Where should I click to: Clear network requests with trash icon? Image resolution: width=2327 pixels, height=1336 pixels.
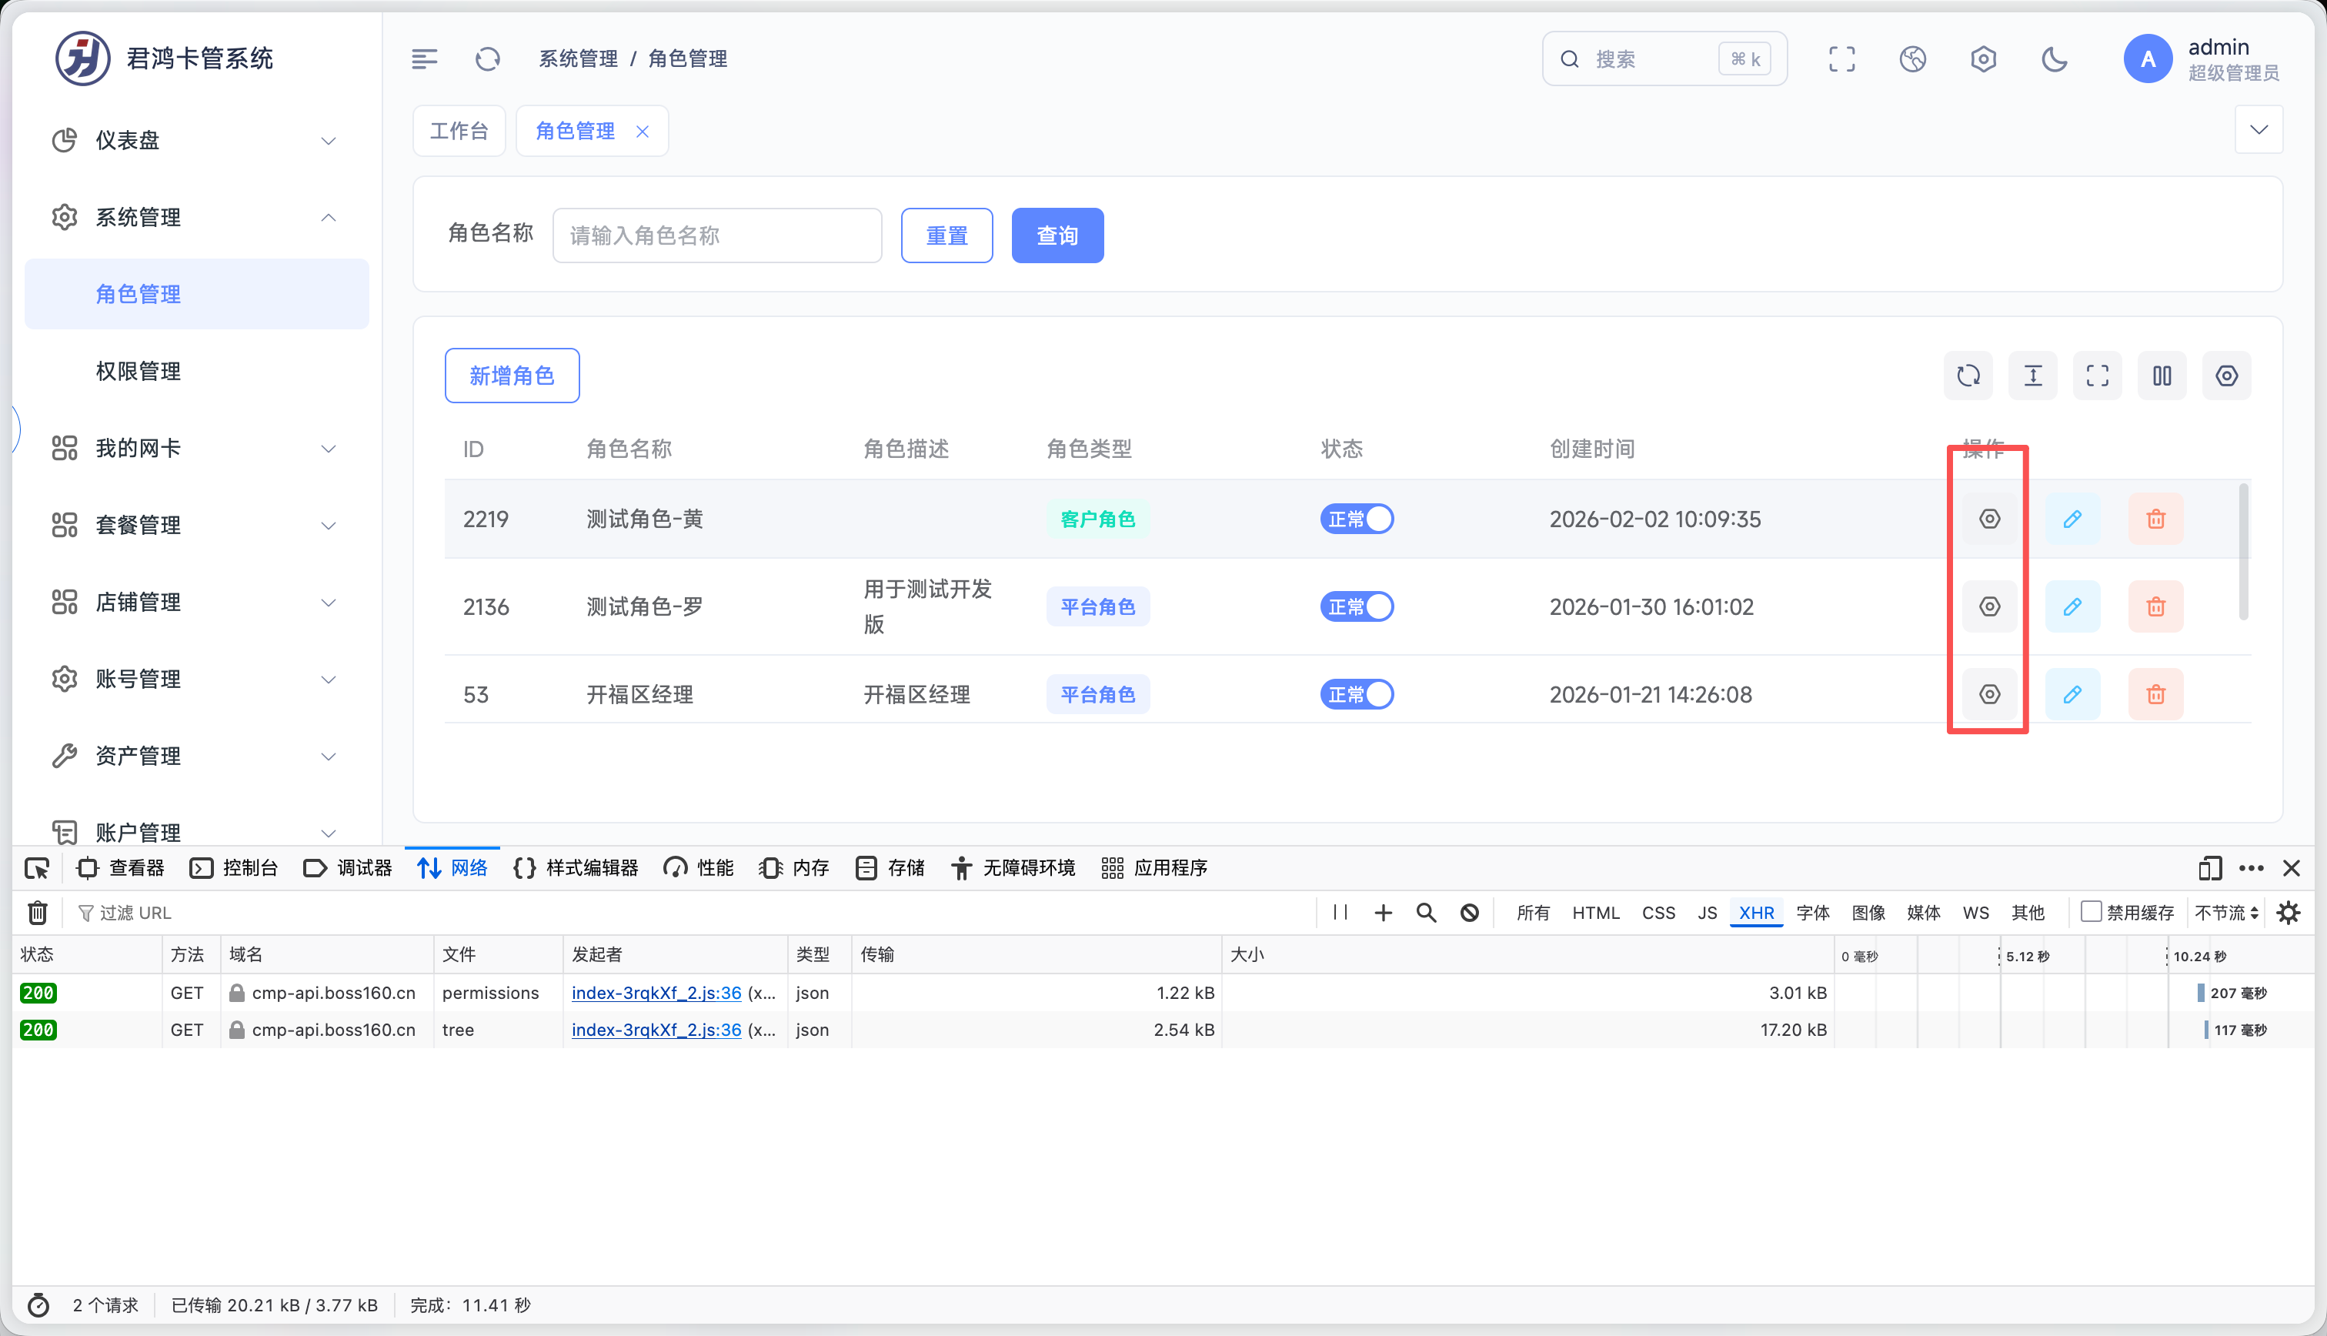(x=38, y=913)
